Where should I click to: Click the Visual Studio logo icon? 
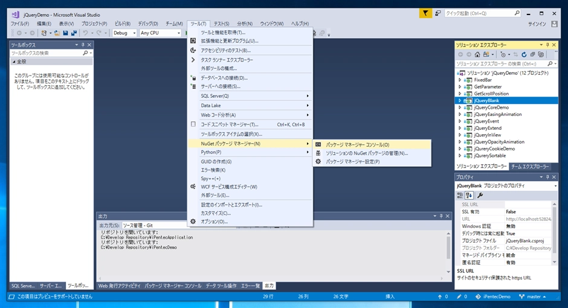pos(15,14)
